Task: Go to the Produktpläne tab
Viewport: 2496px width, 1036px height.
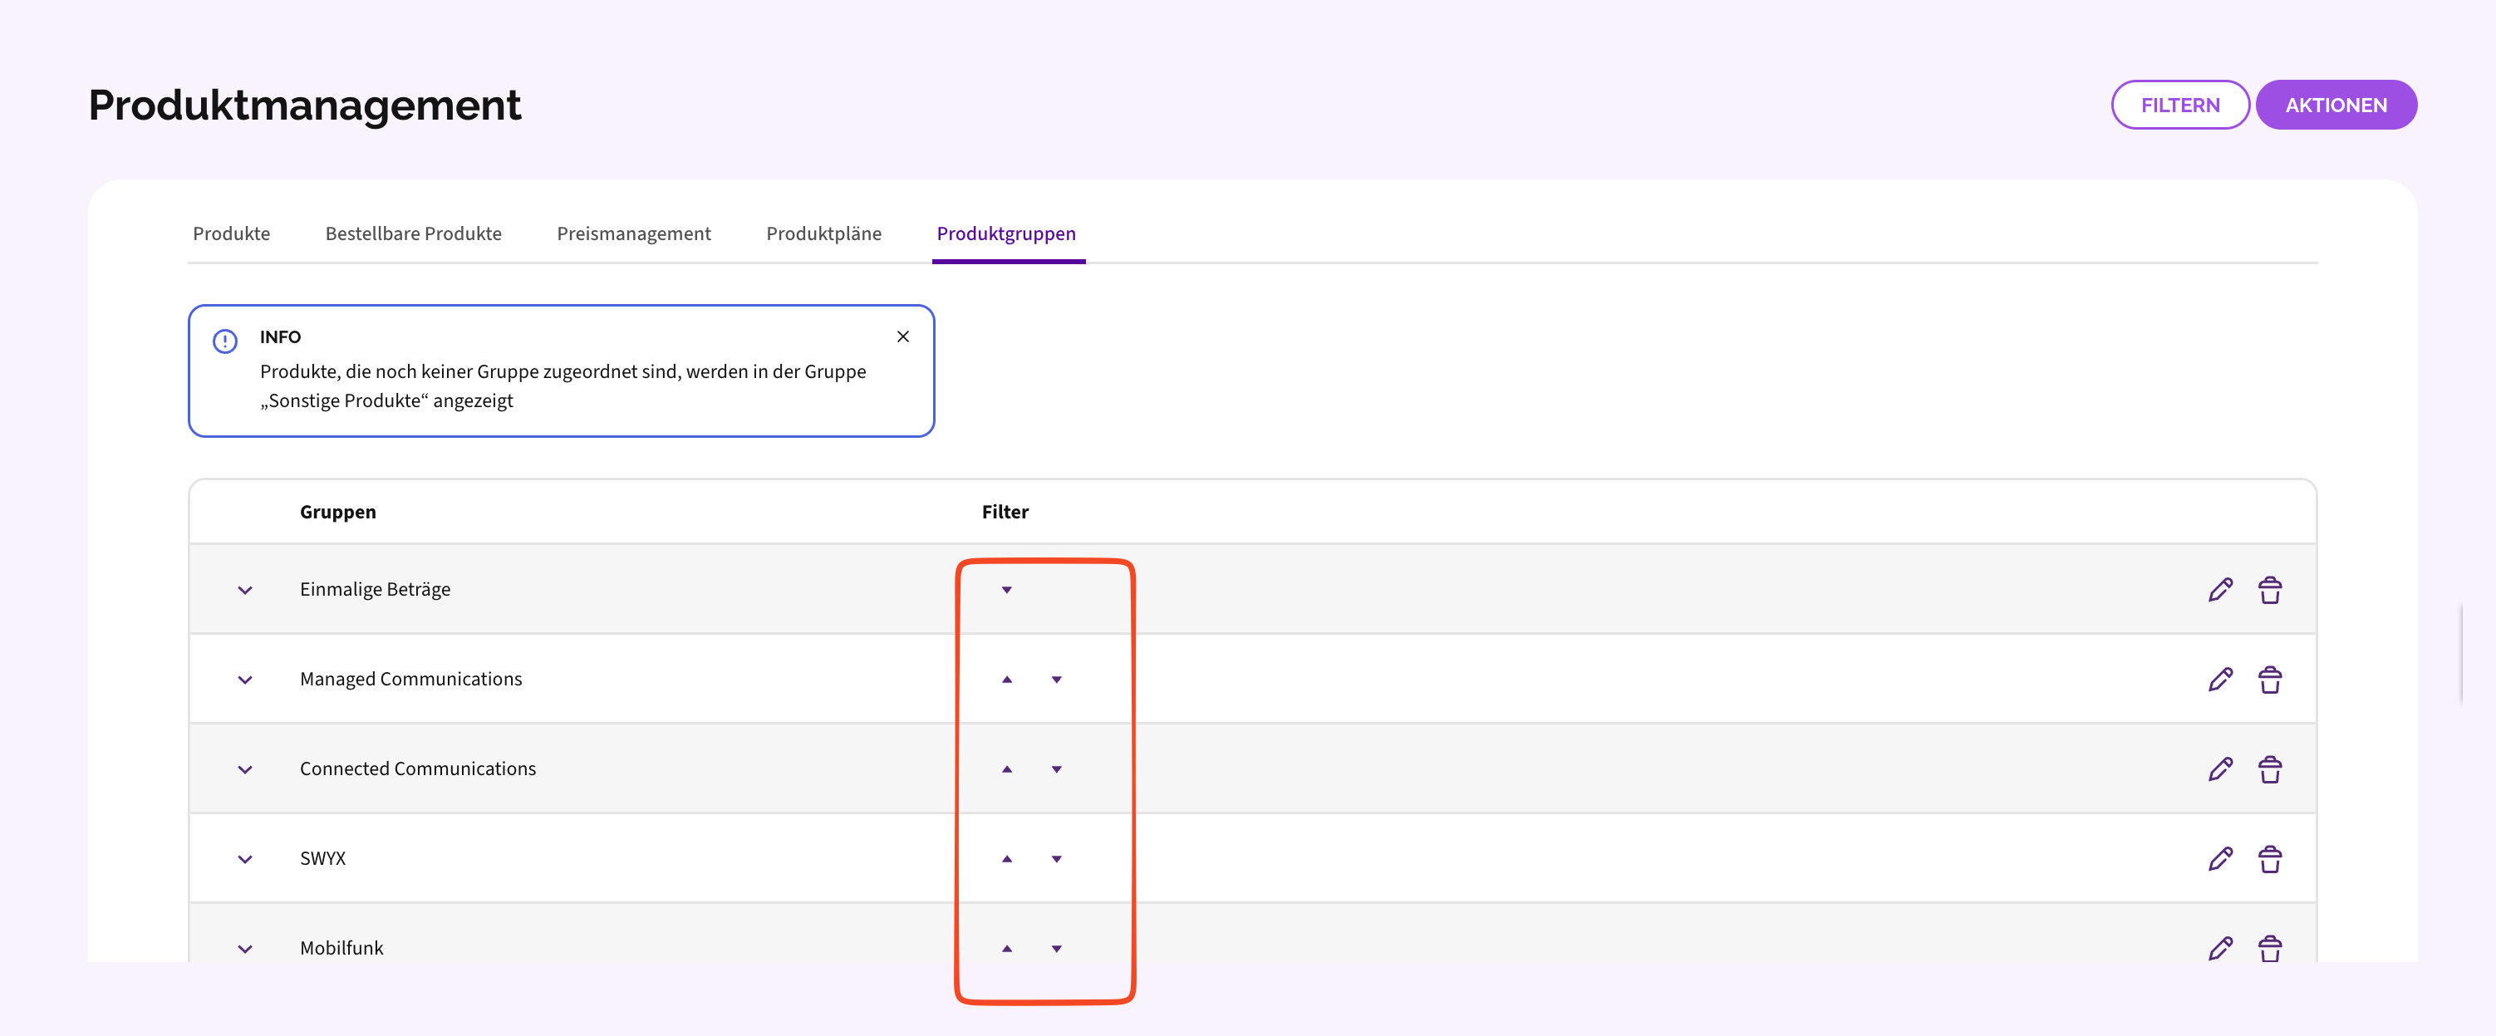Action: pyautogui.click(x=823, y=233)
